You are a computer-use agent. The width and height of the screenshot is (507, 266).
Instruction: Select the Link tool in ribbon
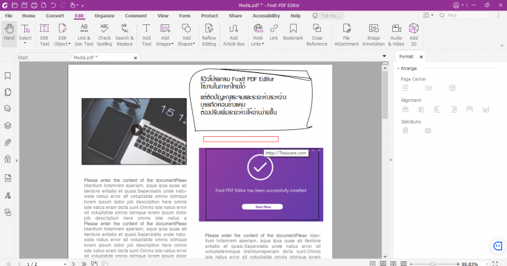(274, 32)
